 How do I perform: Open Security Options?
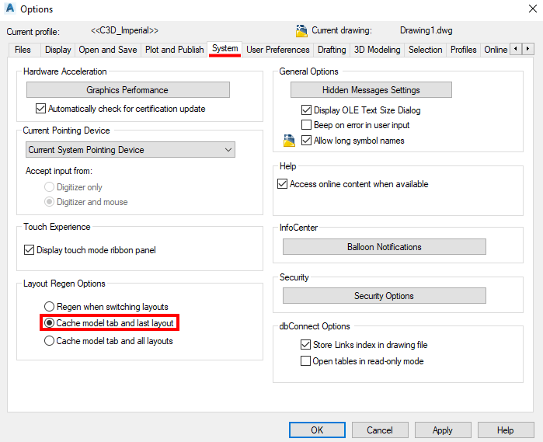(x=384, y=295)
